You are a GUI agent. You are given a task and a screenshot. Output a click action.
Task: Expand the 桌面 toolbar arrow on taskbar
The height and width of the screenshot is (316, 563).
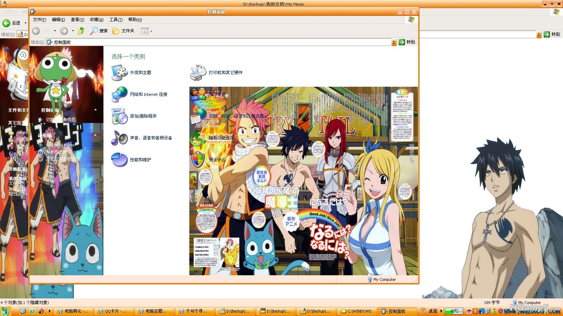441,311
